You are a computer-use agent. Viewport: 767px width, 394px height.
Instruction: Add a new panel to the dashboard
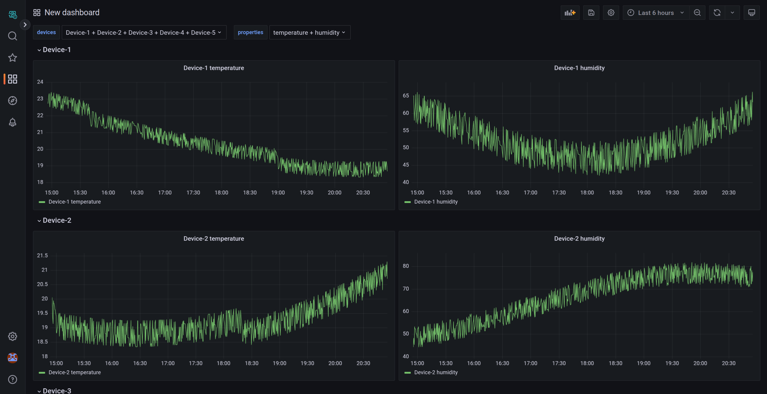pyautogui.click(x=570, y=13)
